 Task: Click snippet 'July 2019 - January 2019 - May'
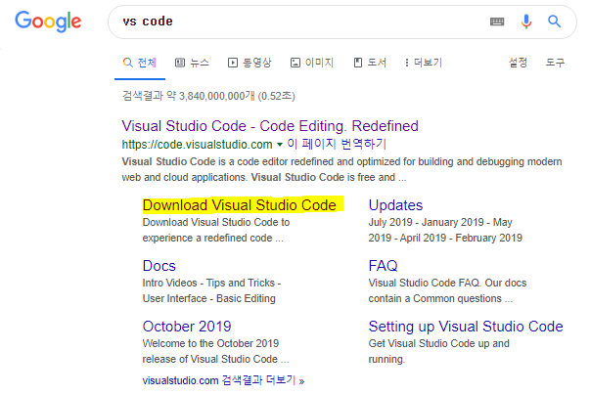click(x=440, y=222)
